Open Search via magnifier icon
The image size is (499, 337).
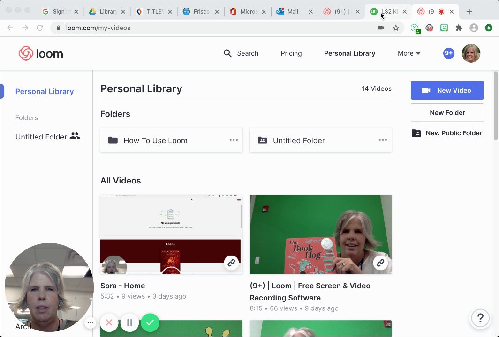pyautogui.click(x=227, y=53)
